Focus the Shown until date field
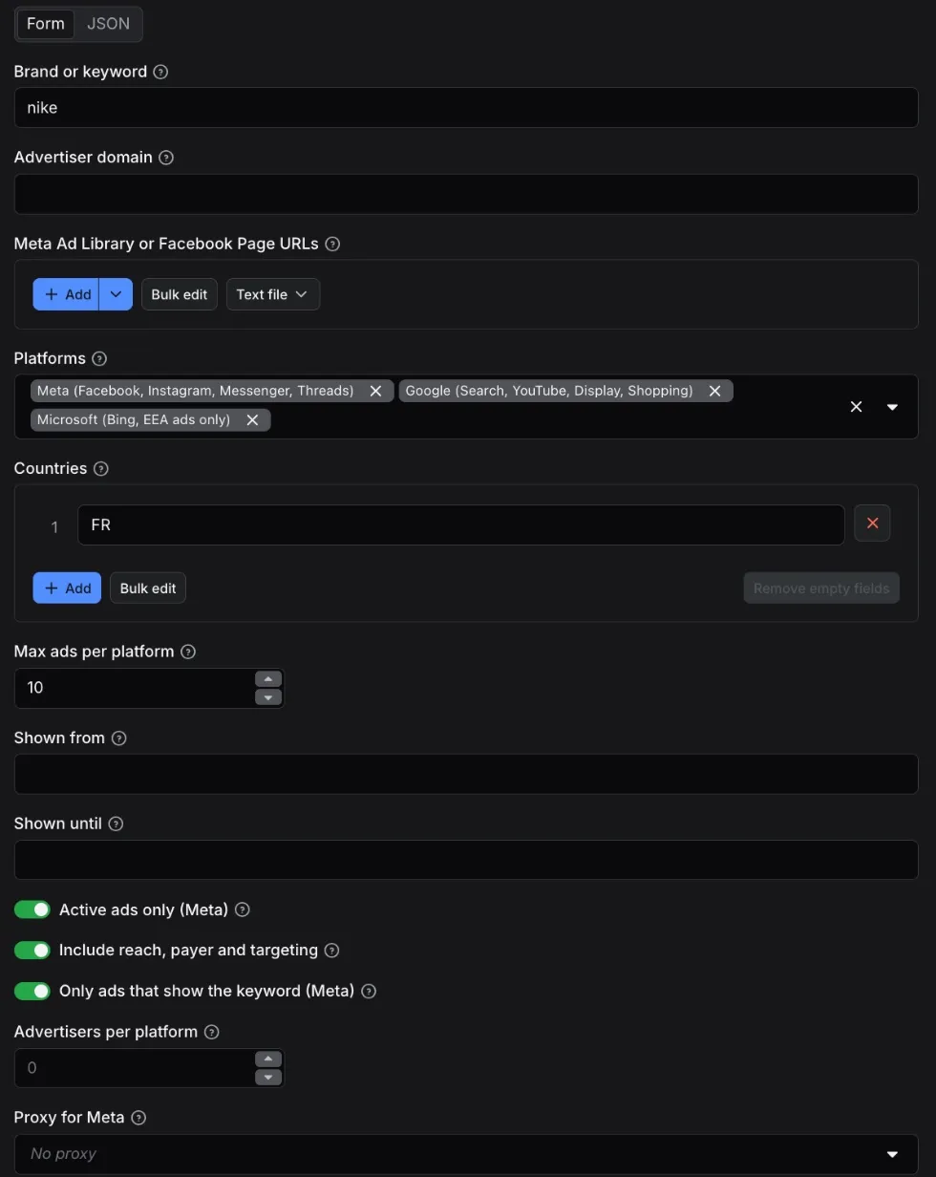 (466, 860)
